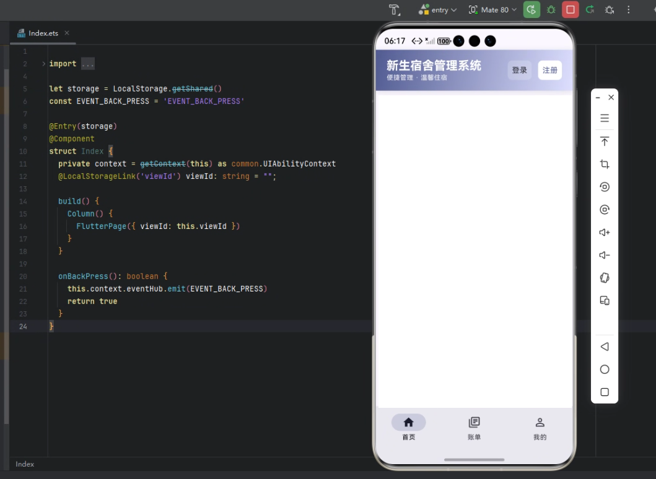Click struct name Index in code

click(92, 151)
